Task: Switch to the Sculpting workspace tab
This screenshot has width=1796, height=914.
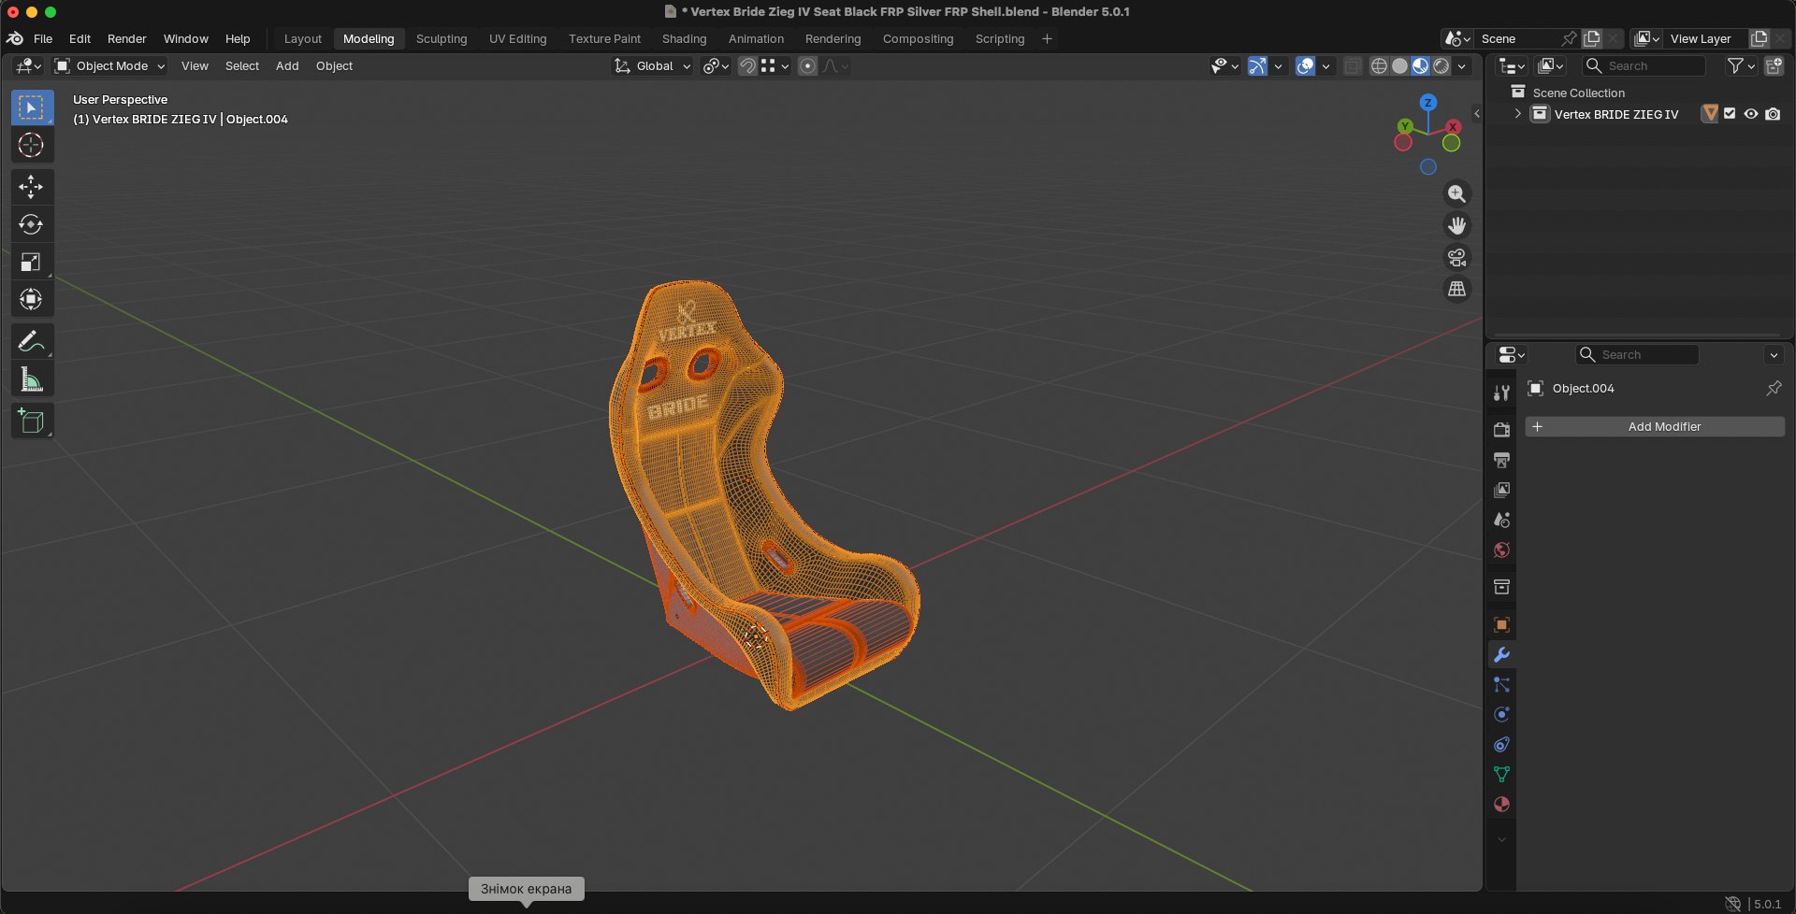Action: pyautogui.click(x=442, y=39)
